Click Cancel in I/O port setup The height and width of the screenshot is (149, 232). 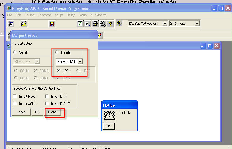tap(21, 112)
